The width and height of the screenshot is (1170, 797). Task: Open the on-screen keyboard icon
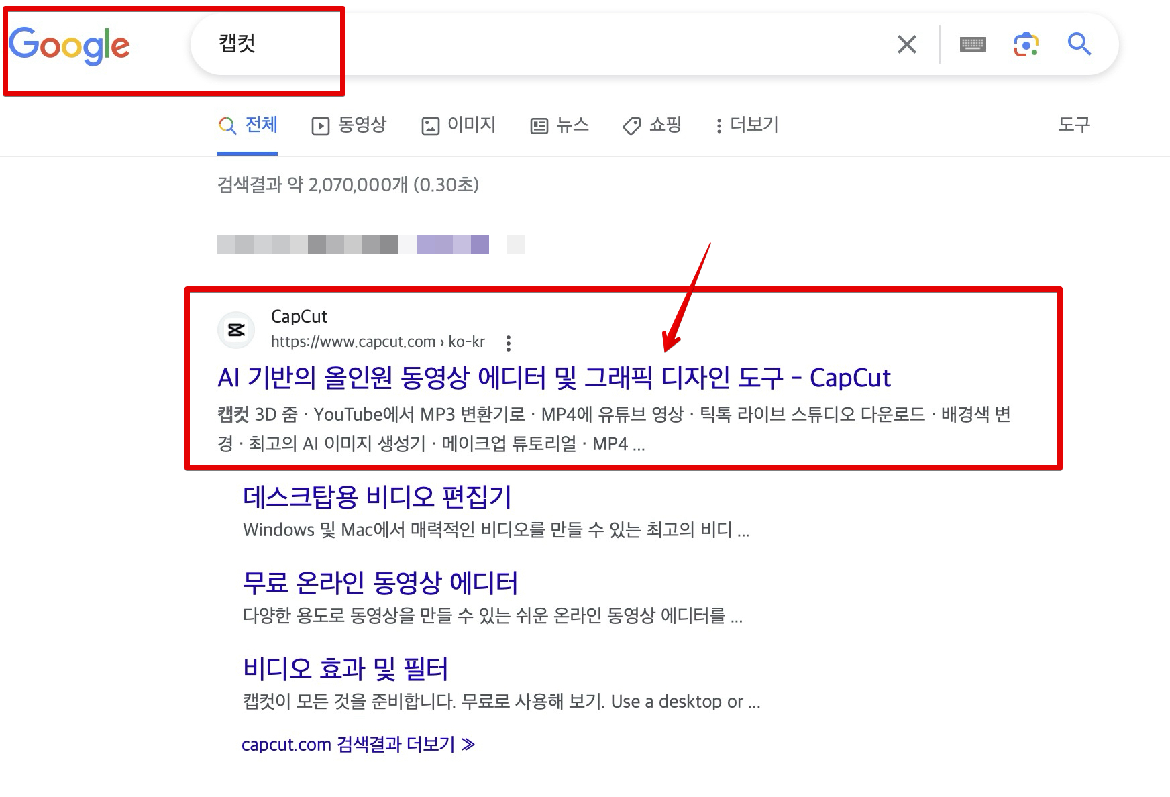click(972, 45)
